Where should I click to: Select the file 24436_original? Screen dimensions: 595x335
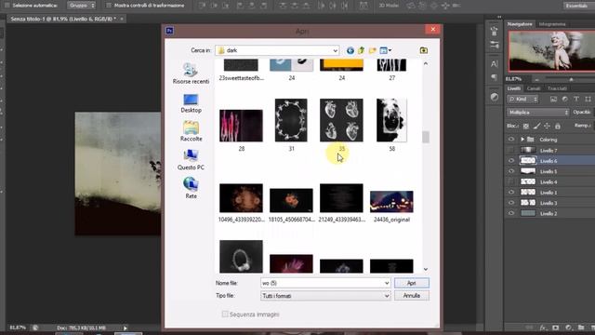(x=391, y=207)
